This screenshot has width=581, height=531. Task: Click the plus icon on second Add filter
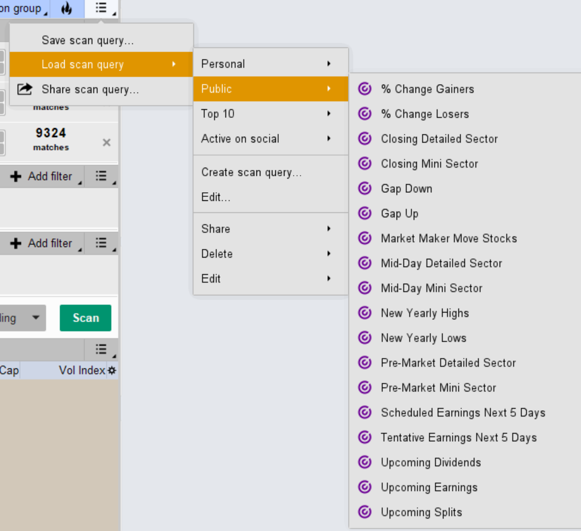(15, 243)
